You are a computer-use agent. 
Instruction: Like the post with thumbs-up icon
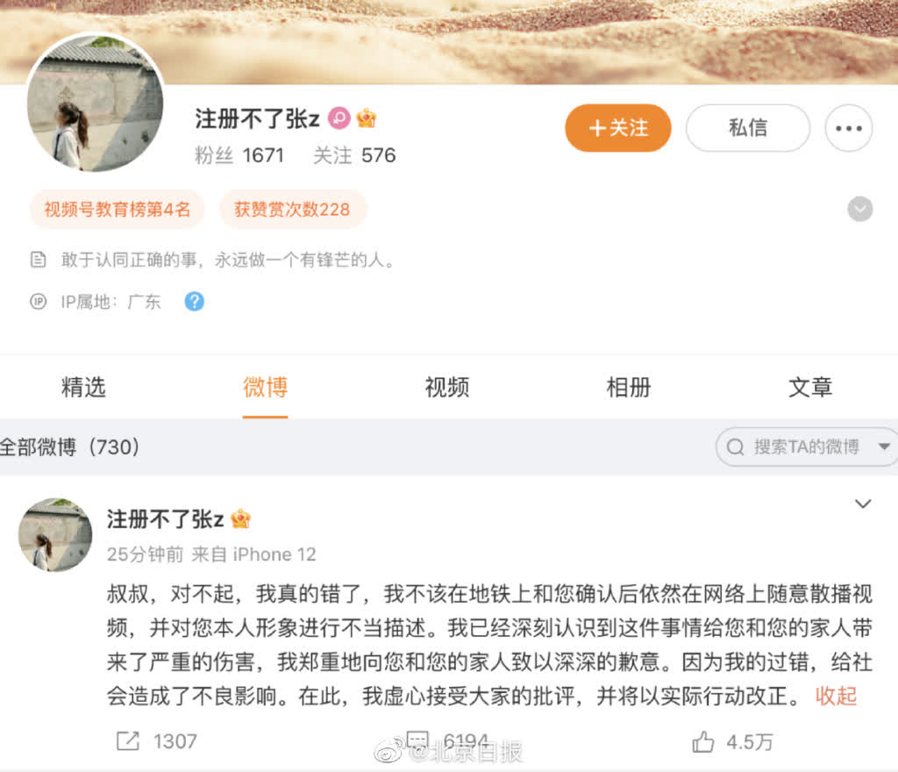pos(702,741)
